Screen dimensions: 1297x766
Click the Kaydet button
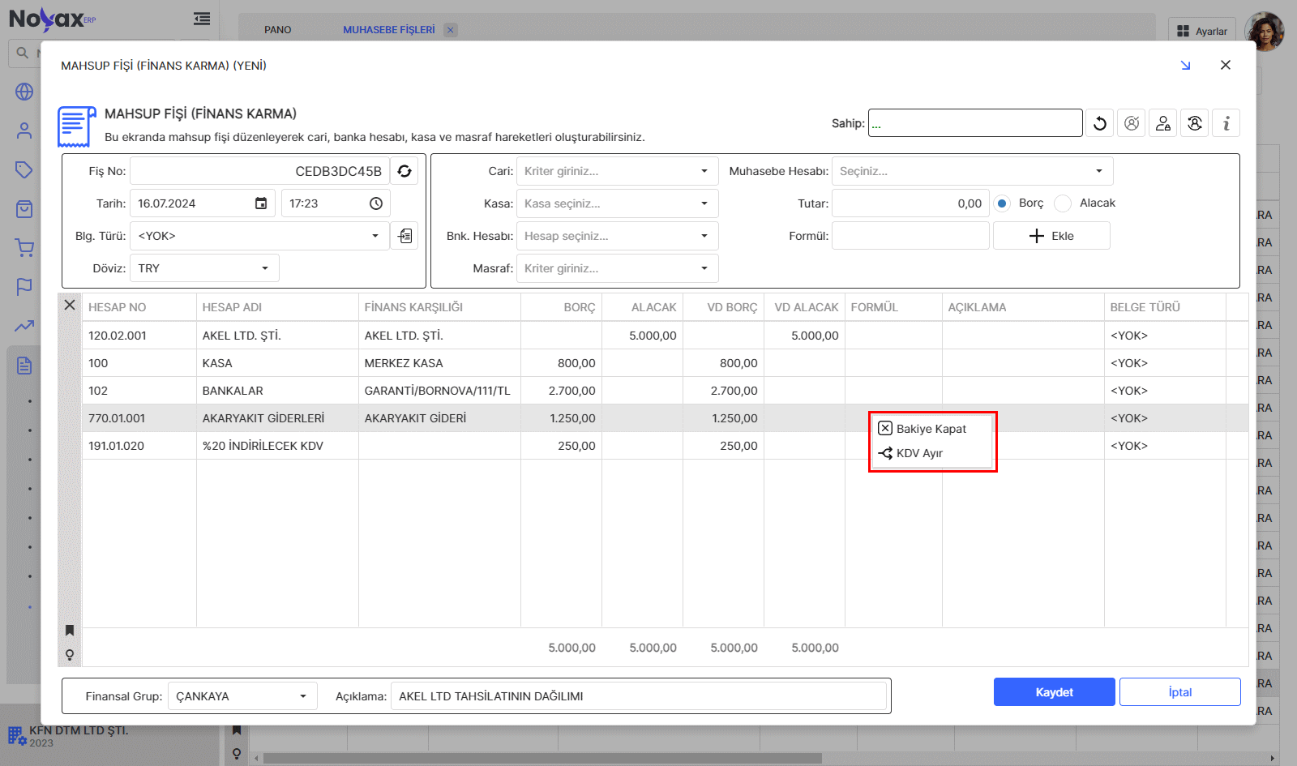pyautogui.click(x=1055, y=692)
